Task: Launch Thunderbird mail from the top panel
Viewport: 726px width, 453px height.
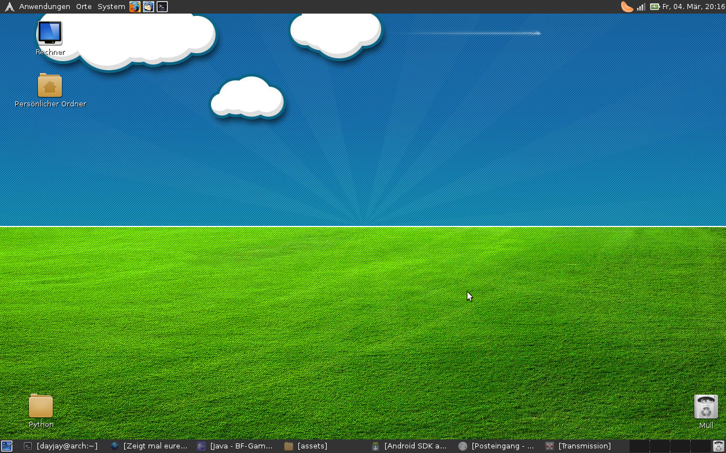Action: pos(149,7)
